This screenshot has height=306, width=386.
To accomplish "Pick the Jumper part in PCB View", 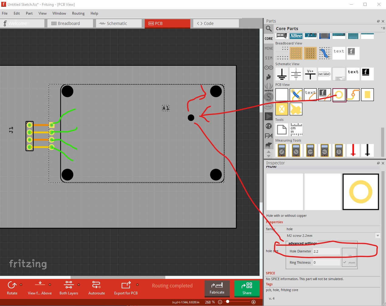I will (x=296, y=95).
